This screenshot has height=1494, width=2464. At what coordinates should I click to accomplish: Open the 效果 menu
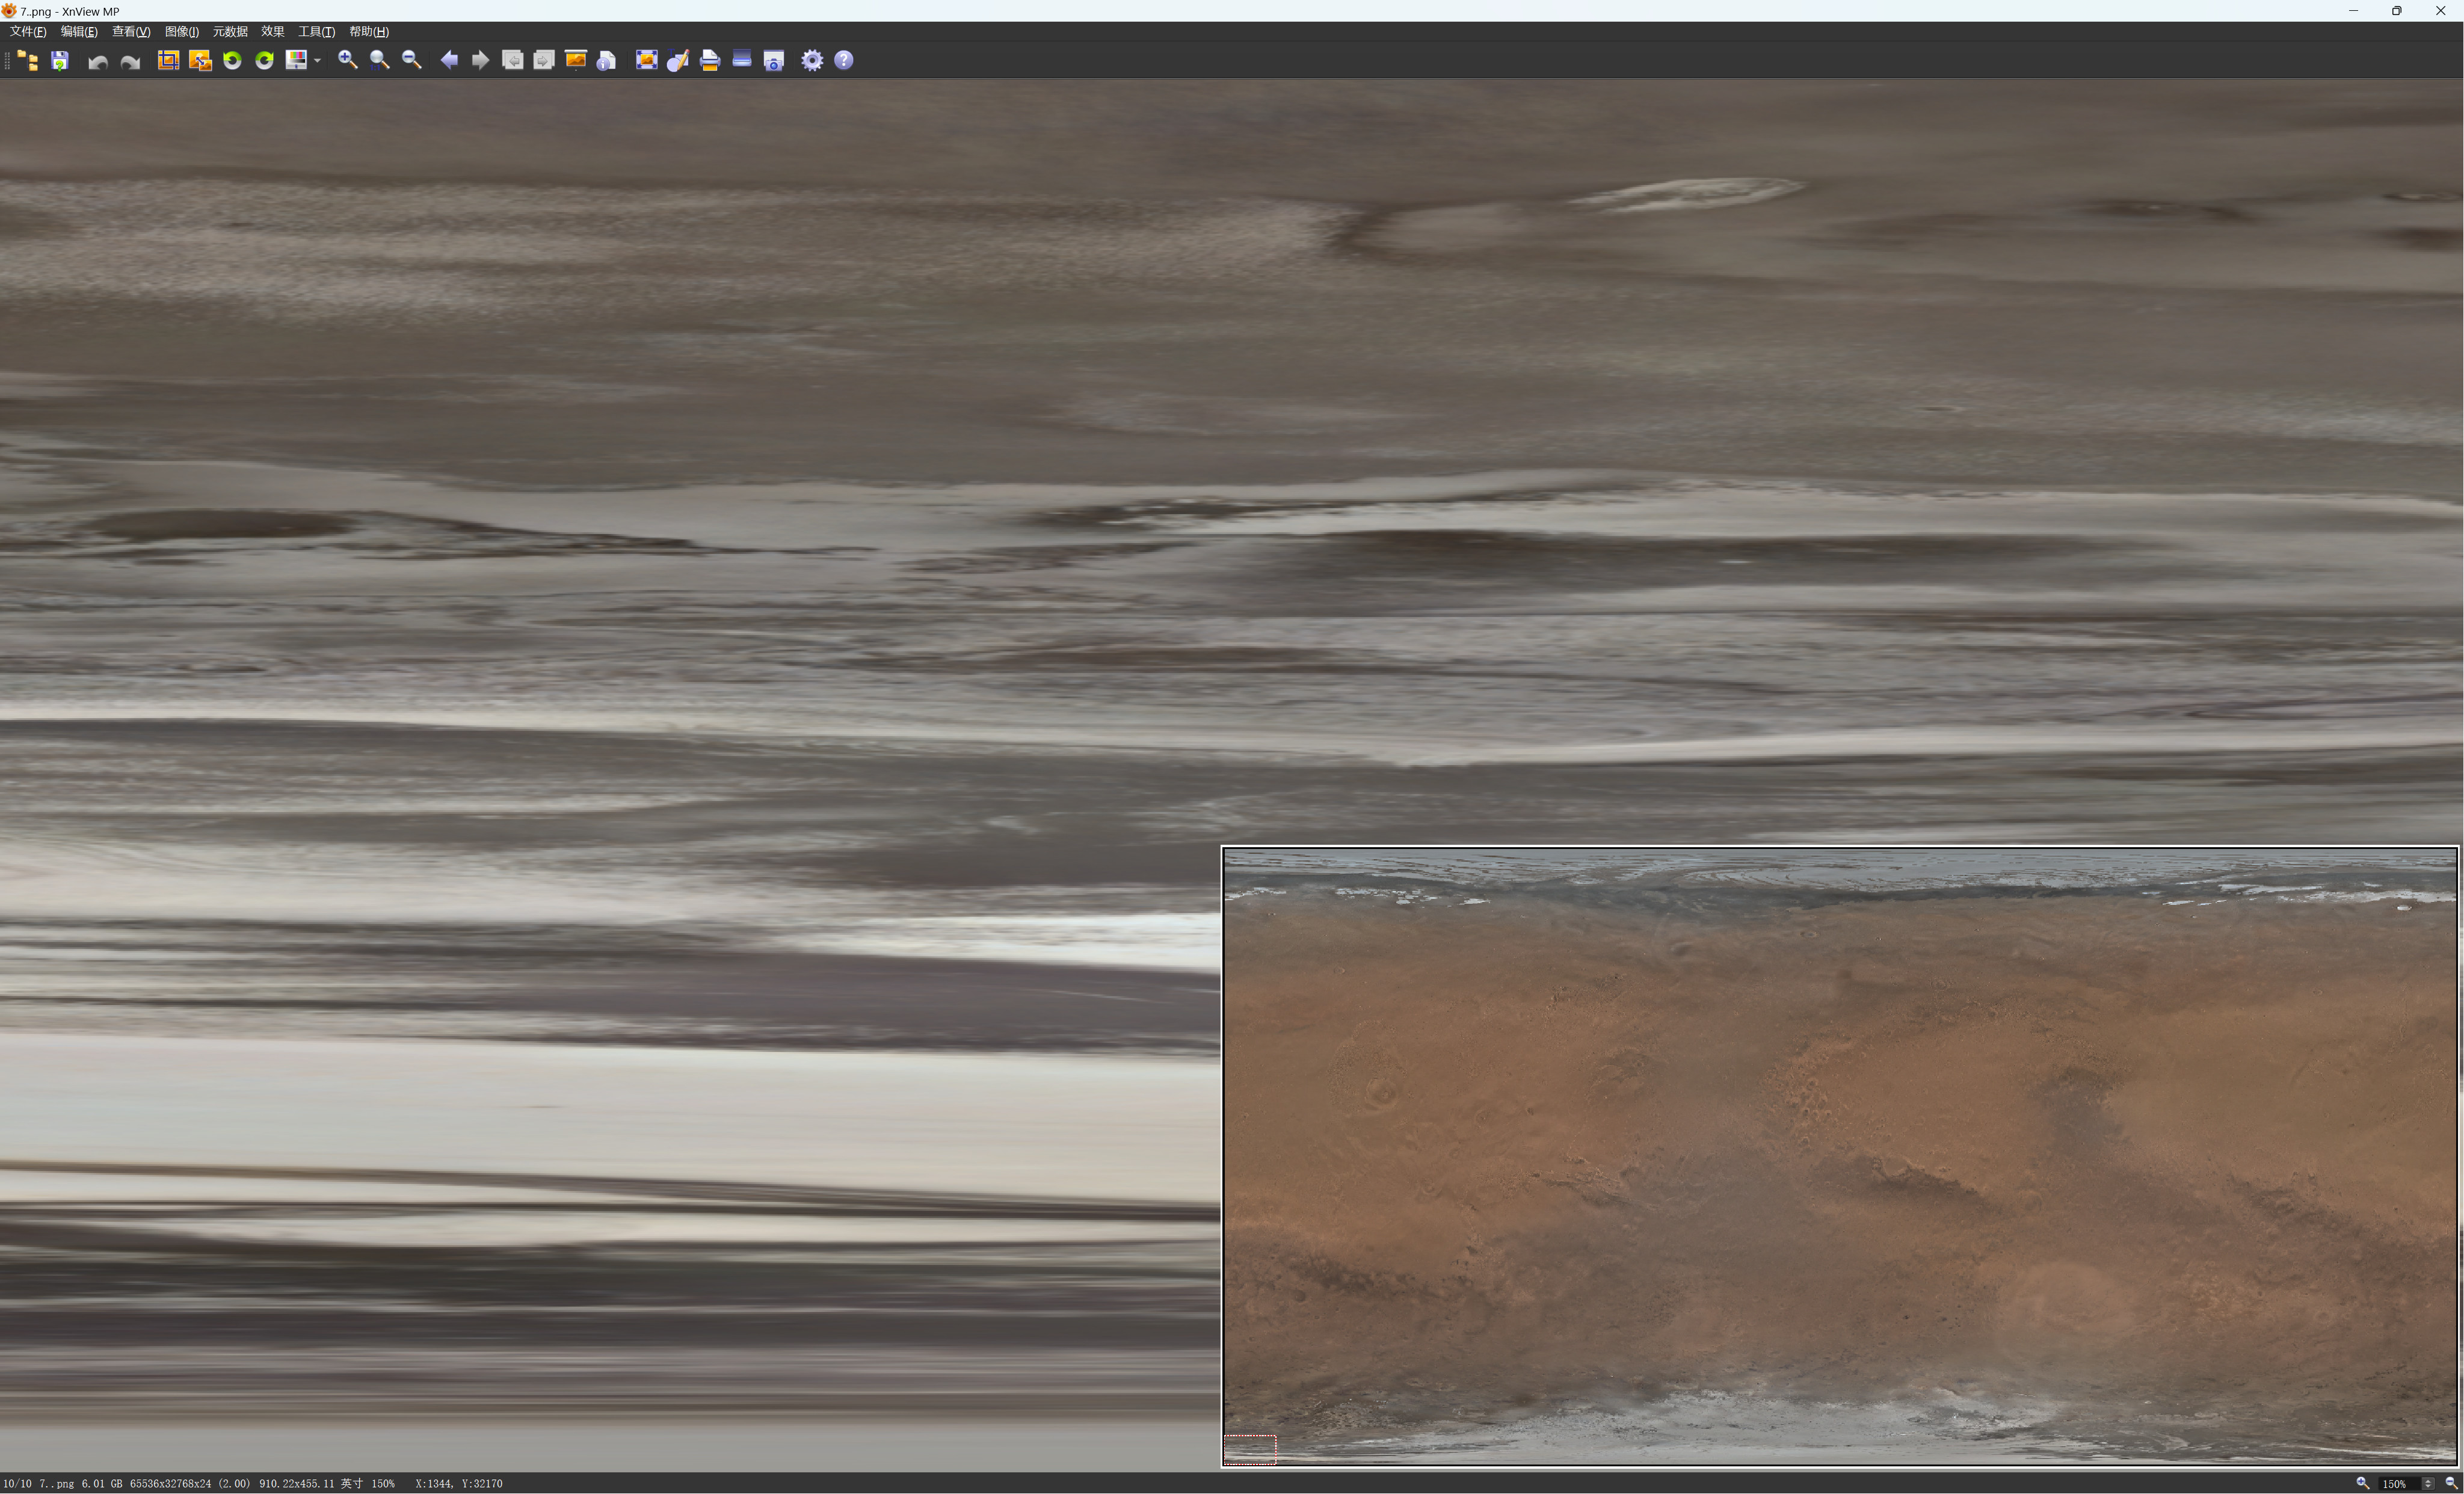pos(272,32)
